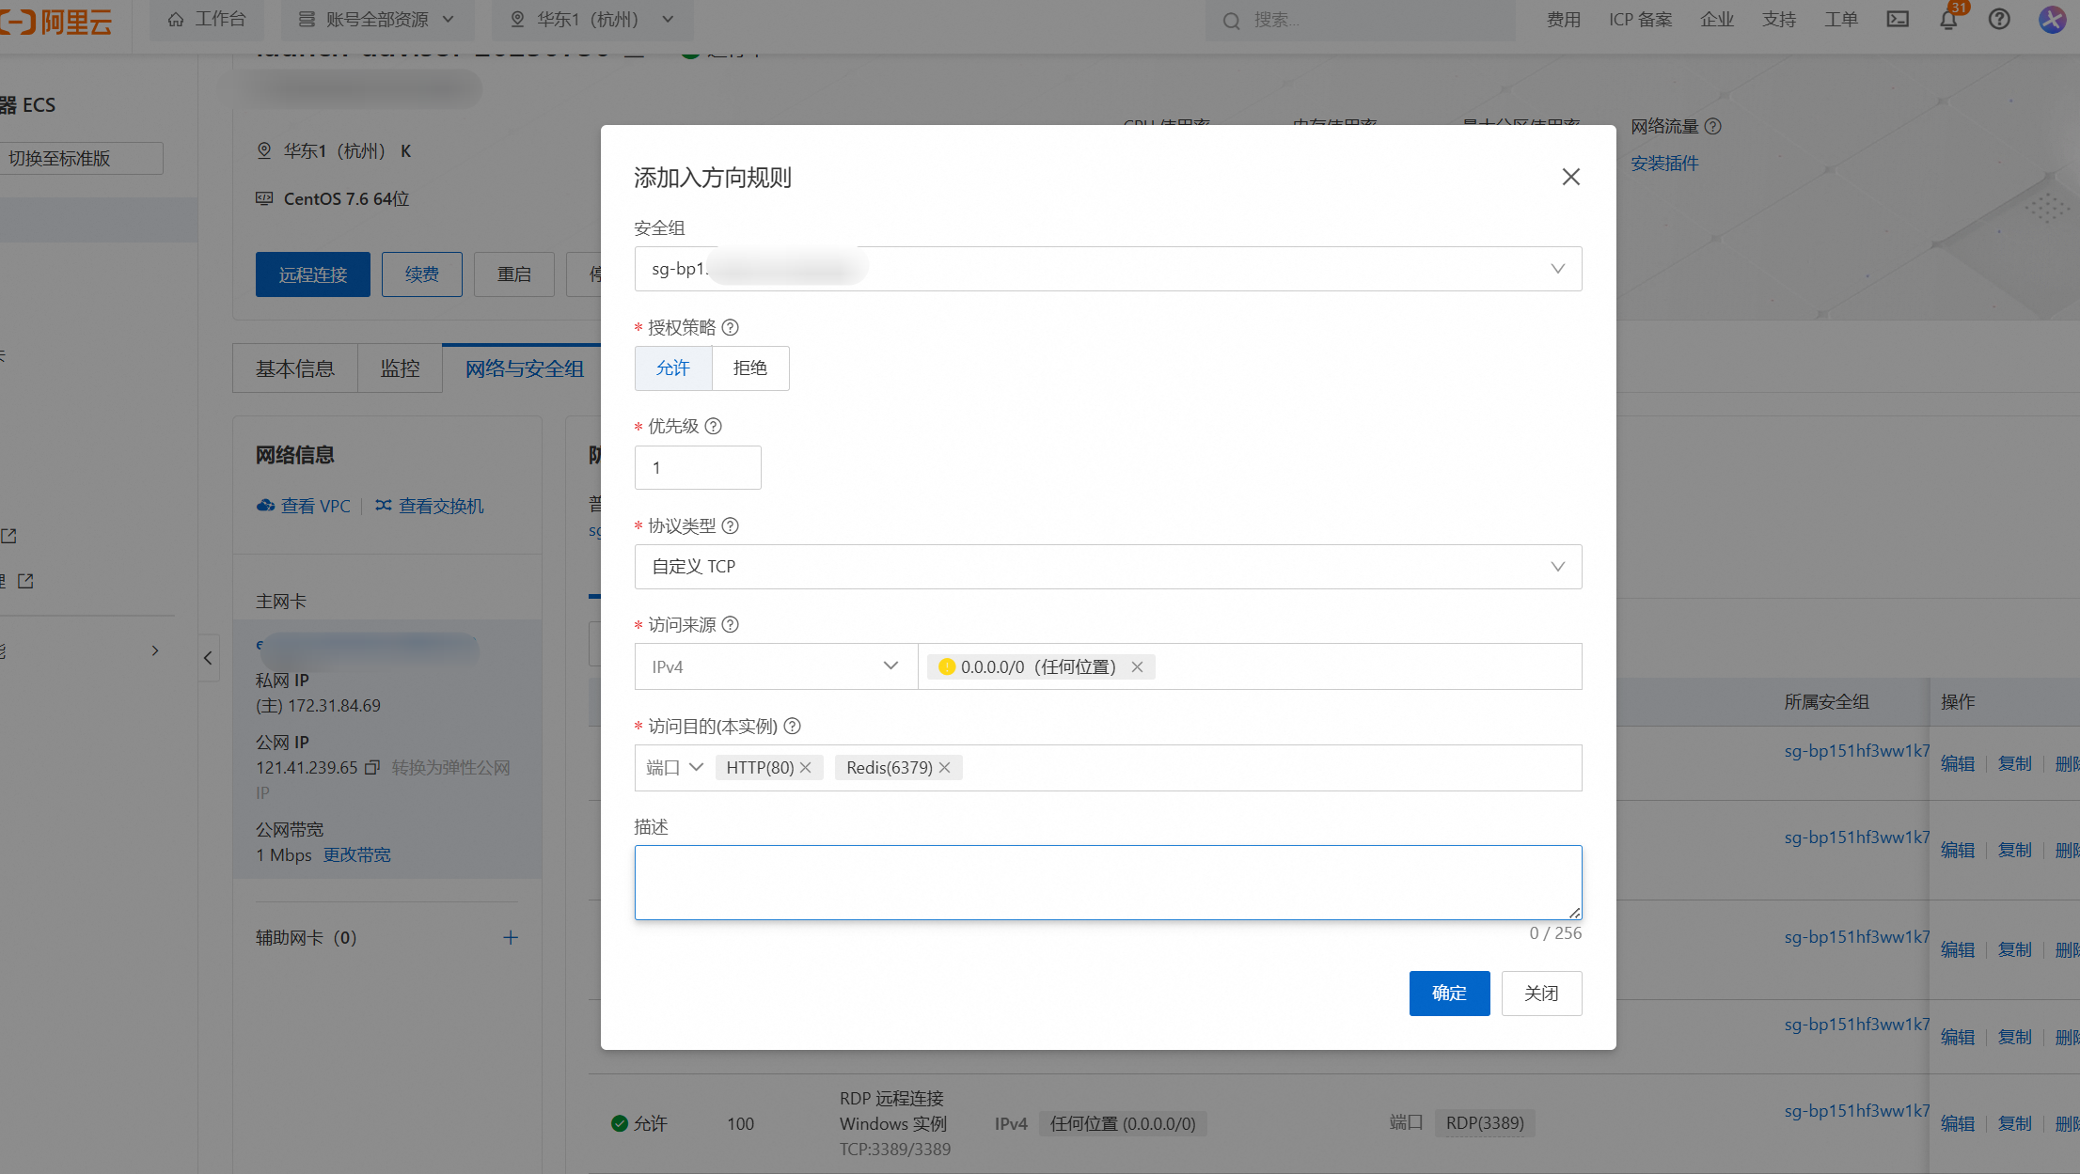The width and height of the screenshot is (2080, 1174).
Task: Open the user avatar menu
Action: point(2052,19)
